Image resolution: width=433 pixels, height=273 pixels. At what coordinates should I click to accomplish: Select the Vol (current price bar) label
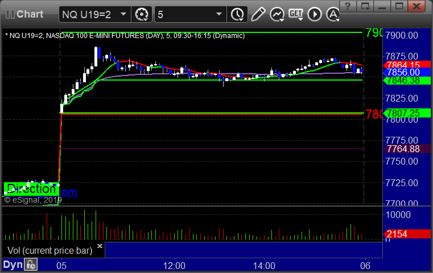tap(50, 250)
